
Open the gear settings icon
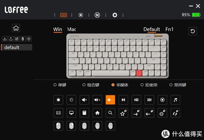(x=115, y=15)
